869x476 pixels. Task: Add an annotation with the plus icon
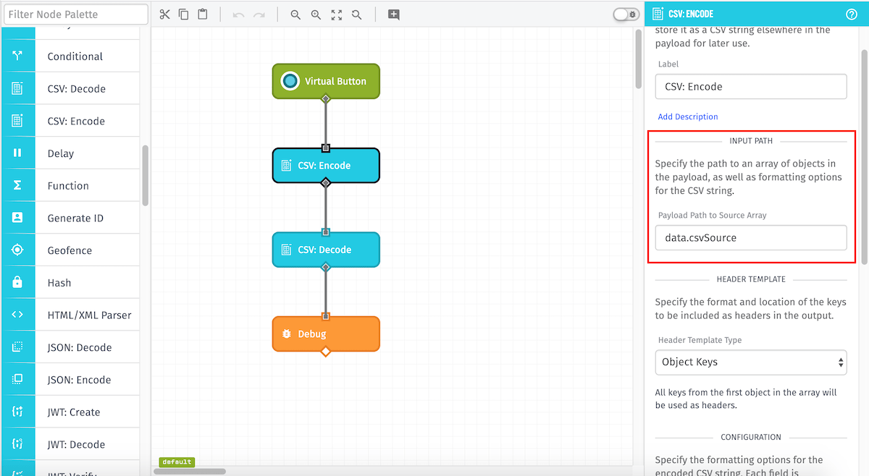[393, 14]
